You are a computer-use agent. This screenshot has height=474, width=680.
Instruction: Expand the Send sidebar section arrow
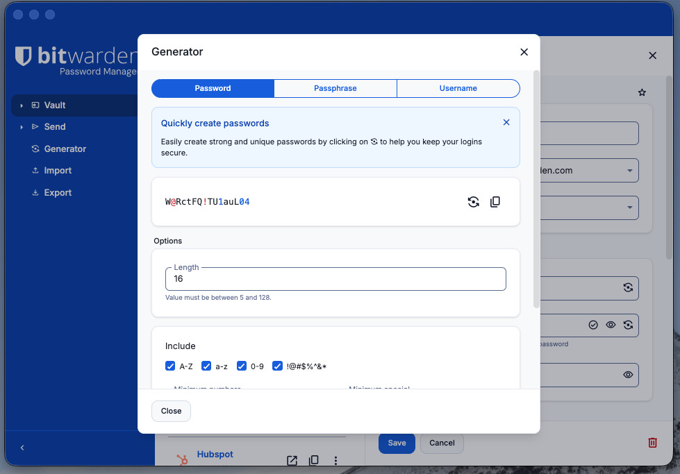point(22,127)
